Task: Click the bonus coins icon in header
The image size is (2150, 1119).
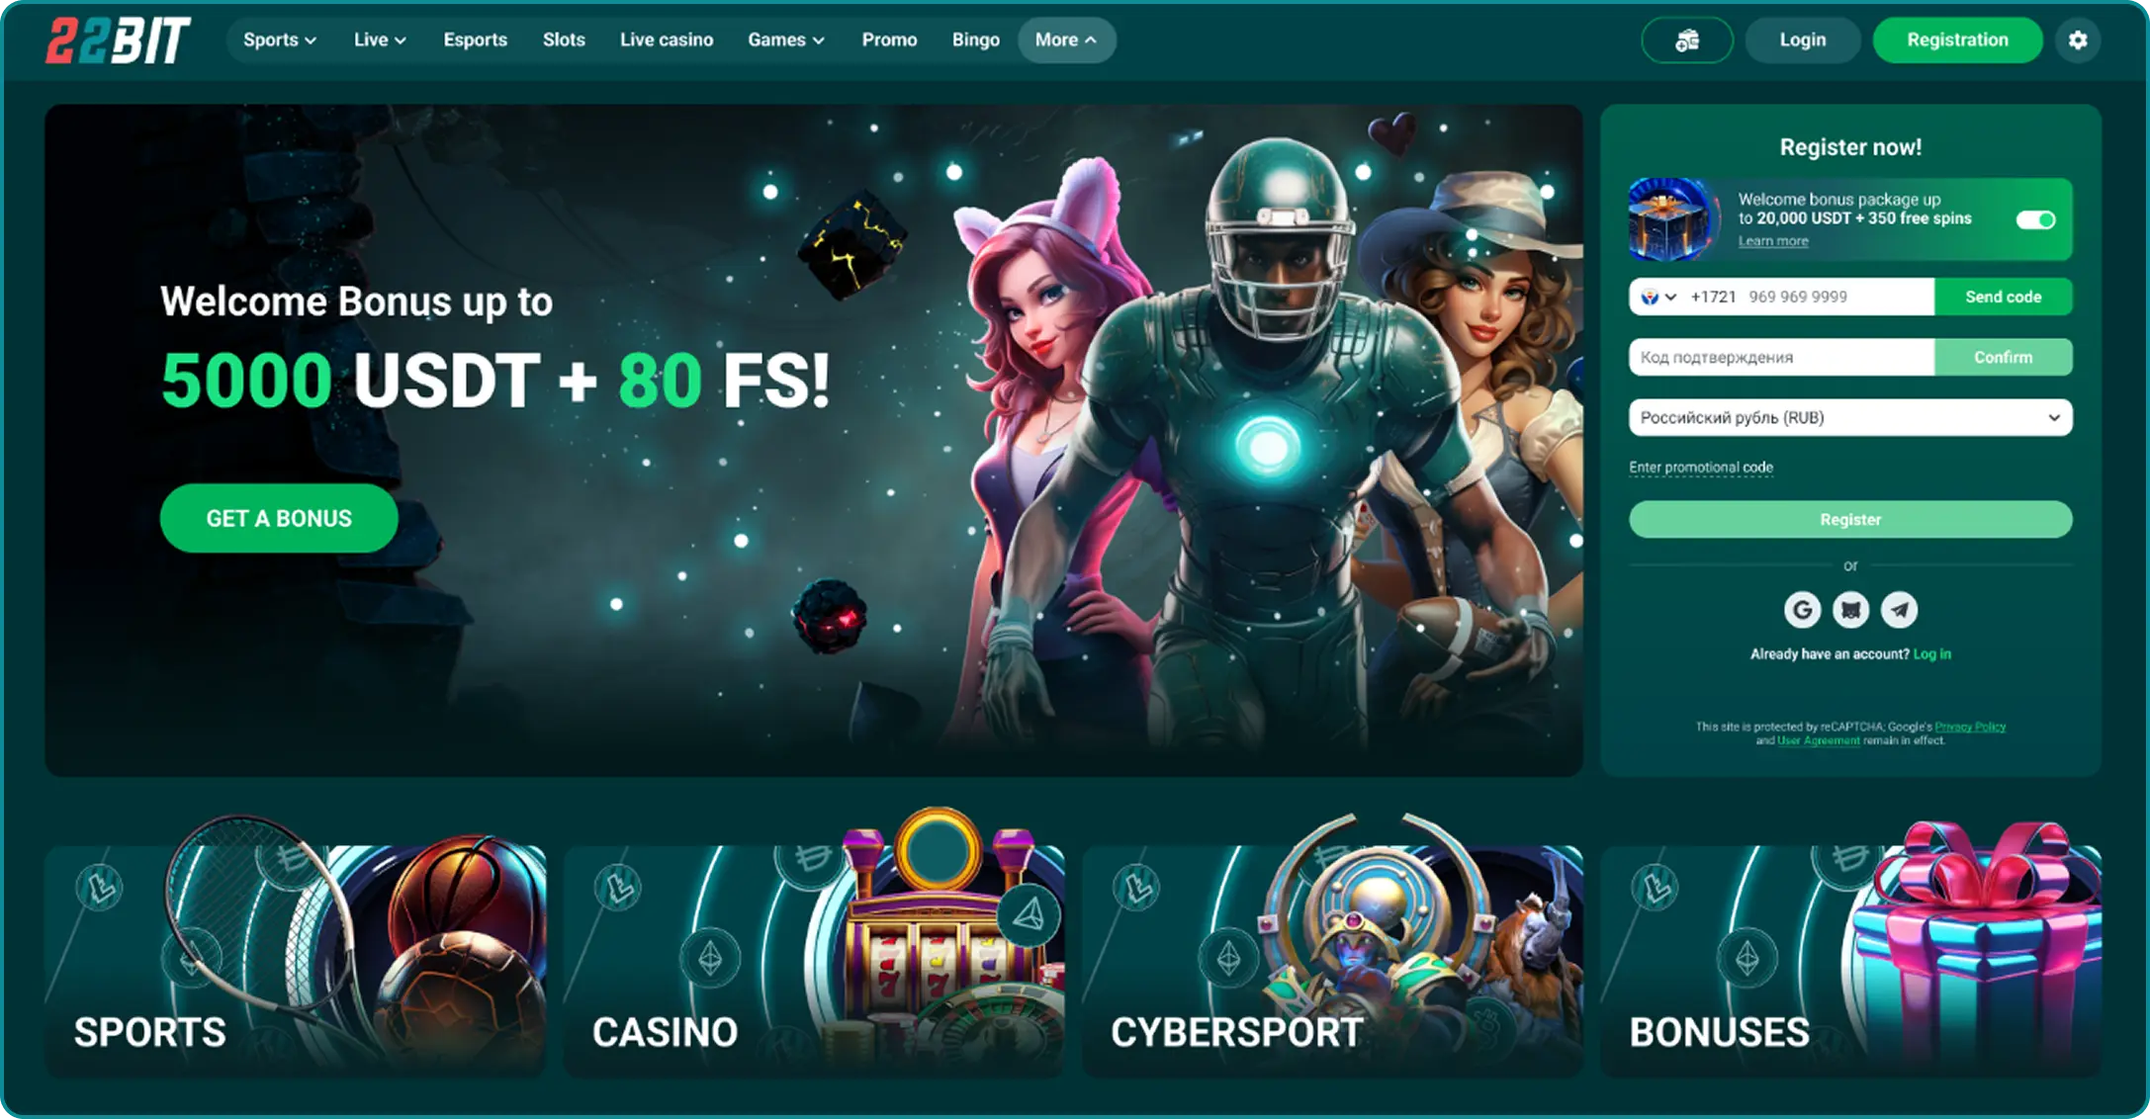Action: click(x=1687, y=41)
